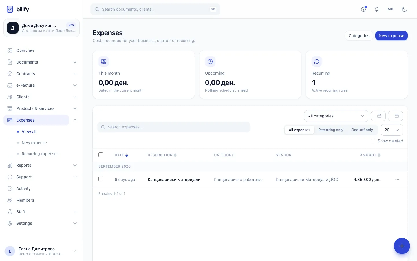The image size is (417, 261).
Task: Switch to the Recurring only filter
Action: click(331, 130)
